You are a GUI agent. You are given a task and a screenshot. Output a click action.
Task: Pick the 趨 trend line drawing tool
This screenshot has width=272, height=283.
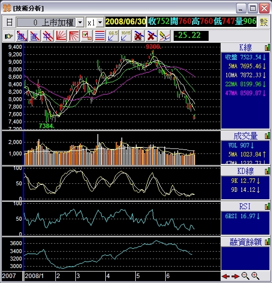pos(21,36)
